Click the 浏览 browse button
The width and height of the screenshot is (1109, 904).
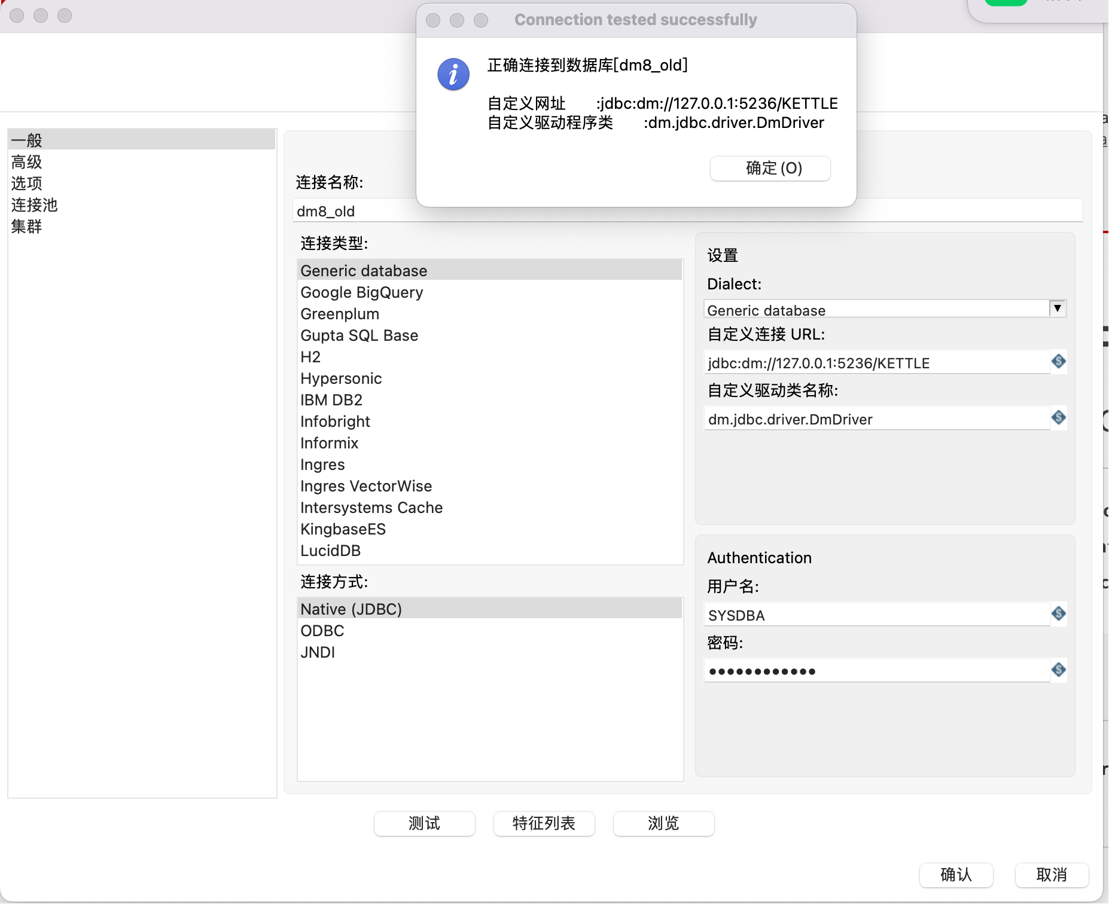(663, 823)
